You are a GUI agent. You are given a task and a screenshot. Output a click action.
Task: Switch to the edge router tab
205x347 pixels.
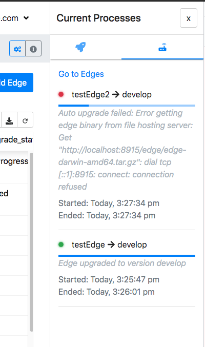(162, 47)
